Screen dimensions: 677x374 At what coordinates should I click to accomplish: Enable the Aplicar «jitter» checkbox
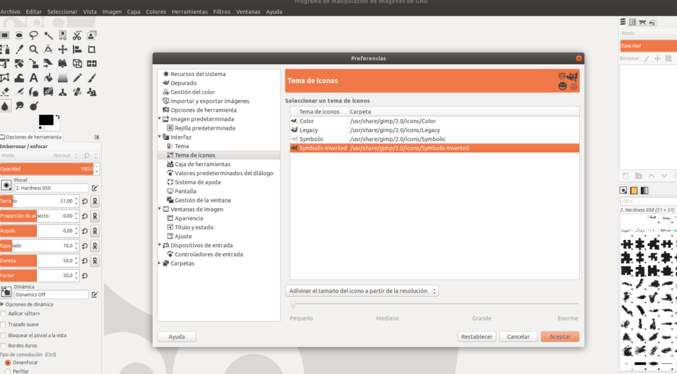(x=3, y=314)
